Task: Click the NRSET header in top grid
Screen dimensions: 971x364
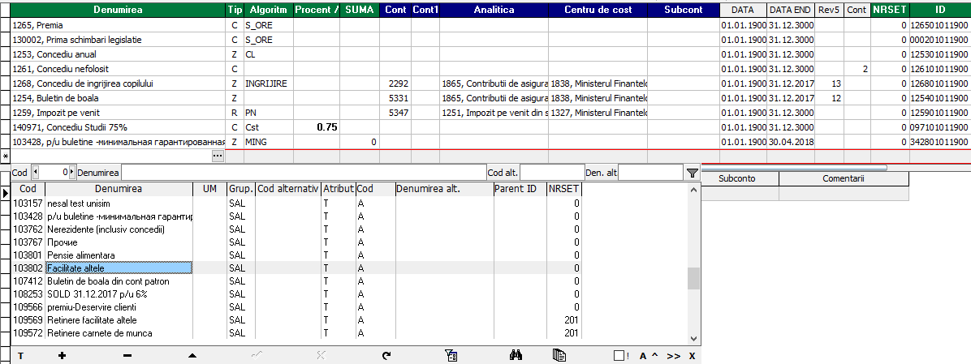Action: tap(889, 10)
